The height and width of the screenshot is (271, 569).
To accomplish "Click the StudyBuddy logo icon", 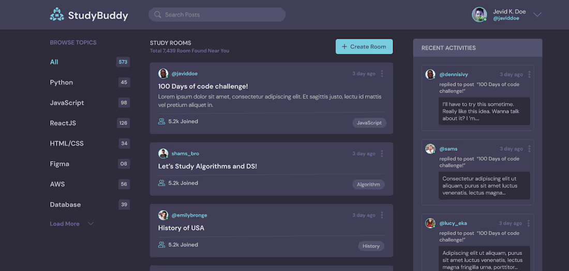I will [57, 15].
